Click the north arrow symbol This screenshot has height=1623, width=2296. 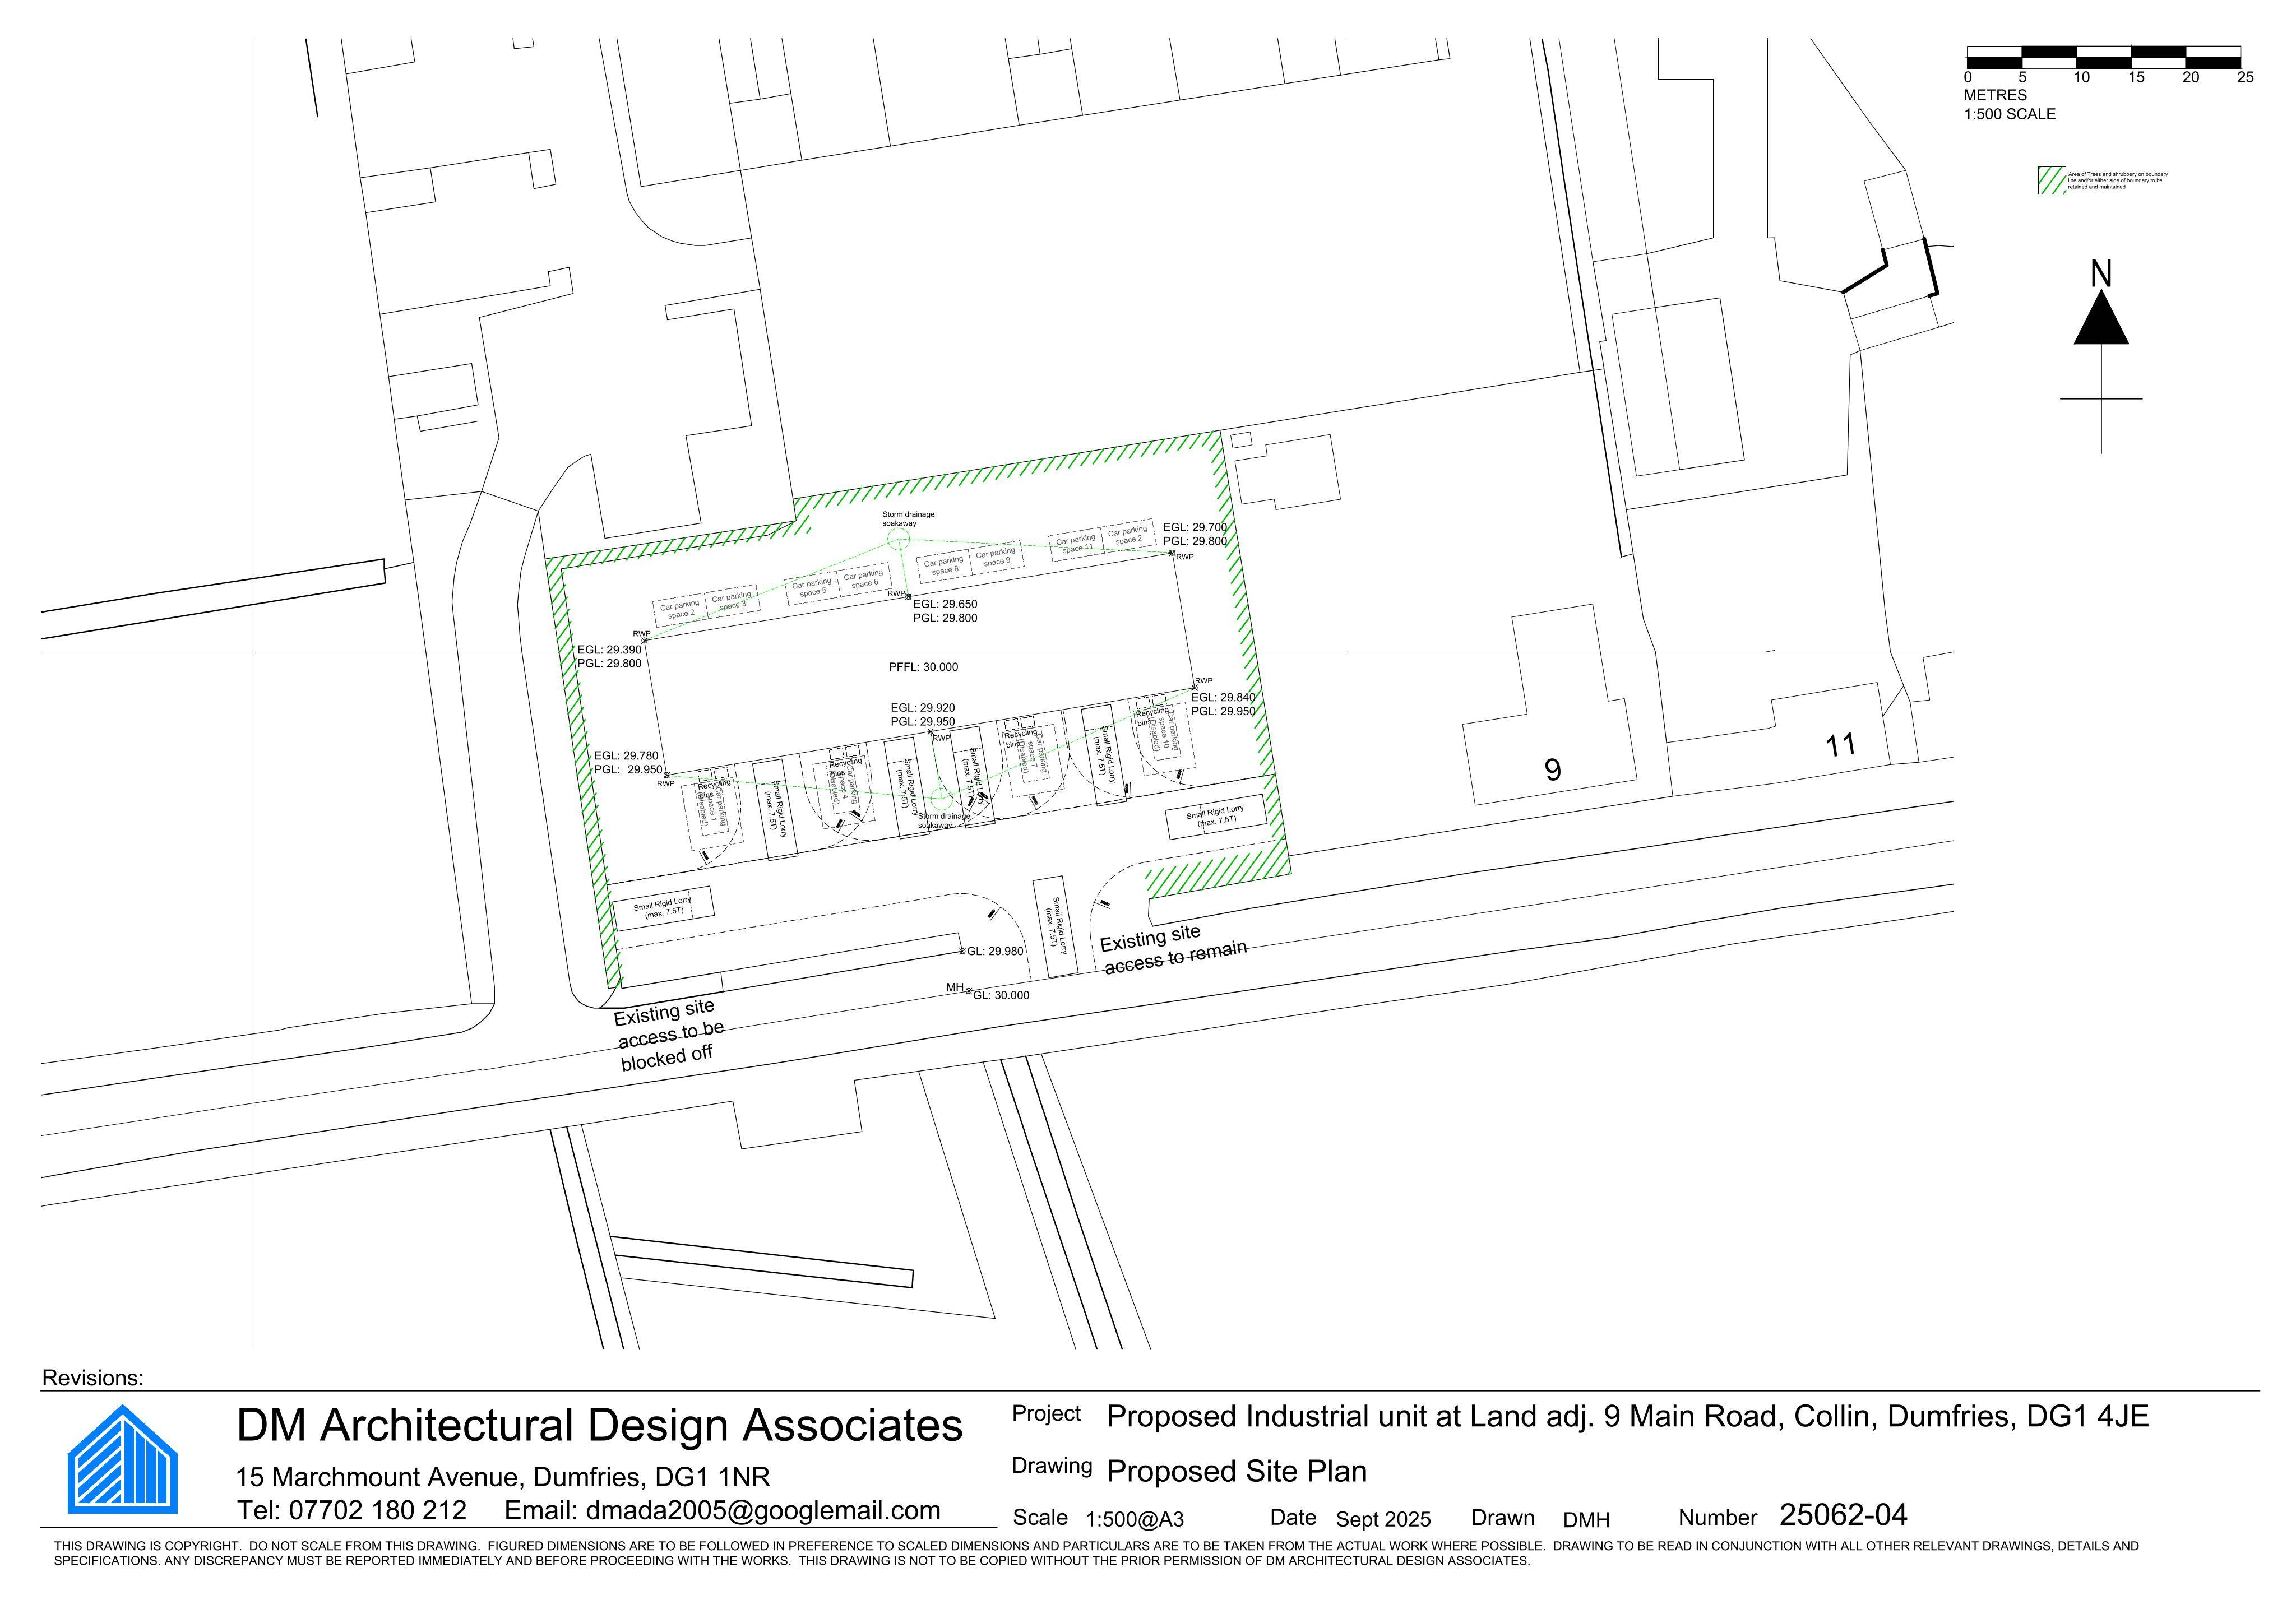[x=2101, y=358]
